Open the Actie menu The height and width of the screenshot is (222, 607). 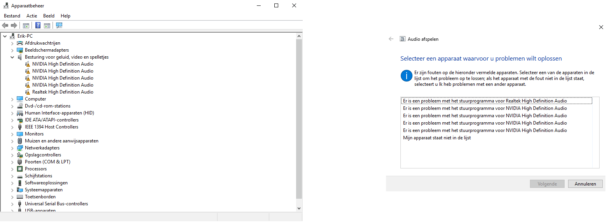32,16
